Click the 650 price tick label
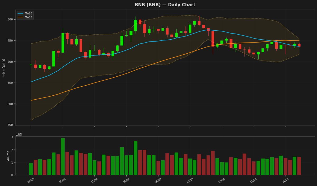This screenshot has height=186, width=317. (x=10, y=83)
